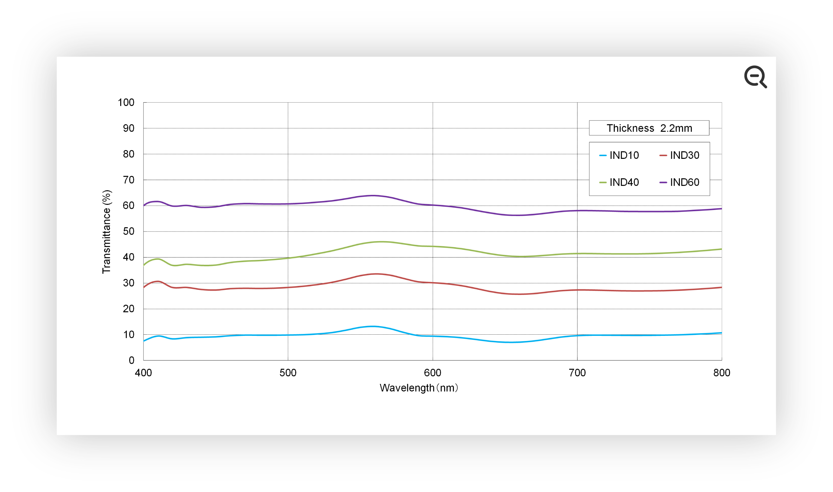The image size is (833, 492).
Task: Click the zoom-out magnifier icon
Action: (x=756, y=77)
